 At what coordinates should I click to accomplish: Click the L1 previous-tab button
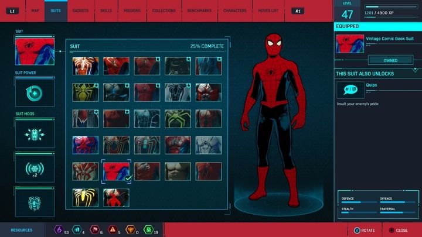coord(12,11)
